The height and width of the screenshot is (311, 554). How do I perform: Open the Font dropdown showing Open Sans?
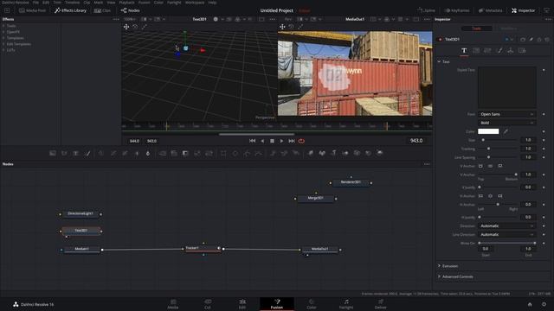coord(506,114)
